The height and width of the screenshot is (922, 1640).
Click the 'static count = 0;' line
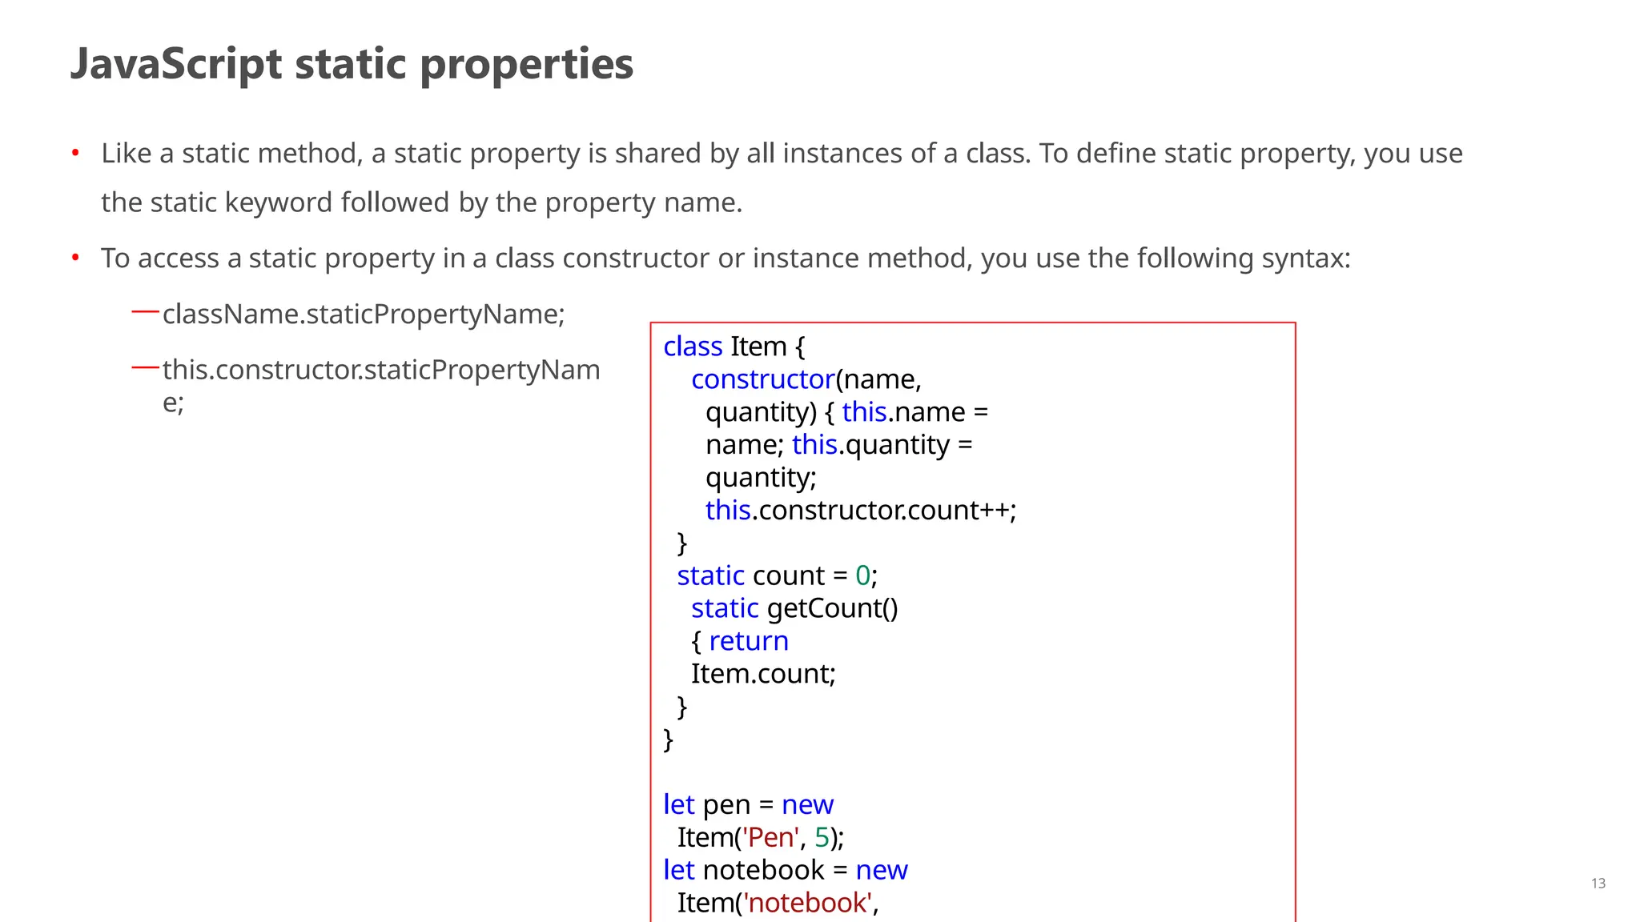777,575
